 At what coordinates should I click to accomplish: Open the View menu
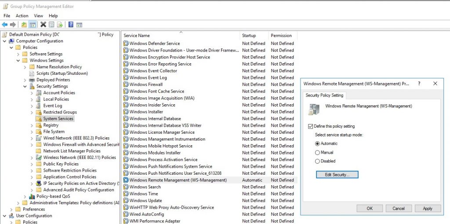pyautogui.click(x=39, y=16)
